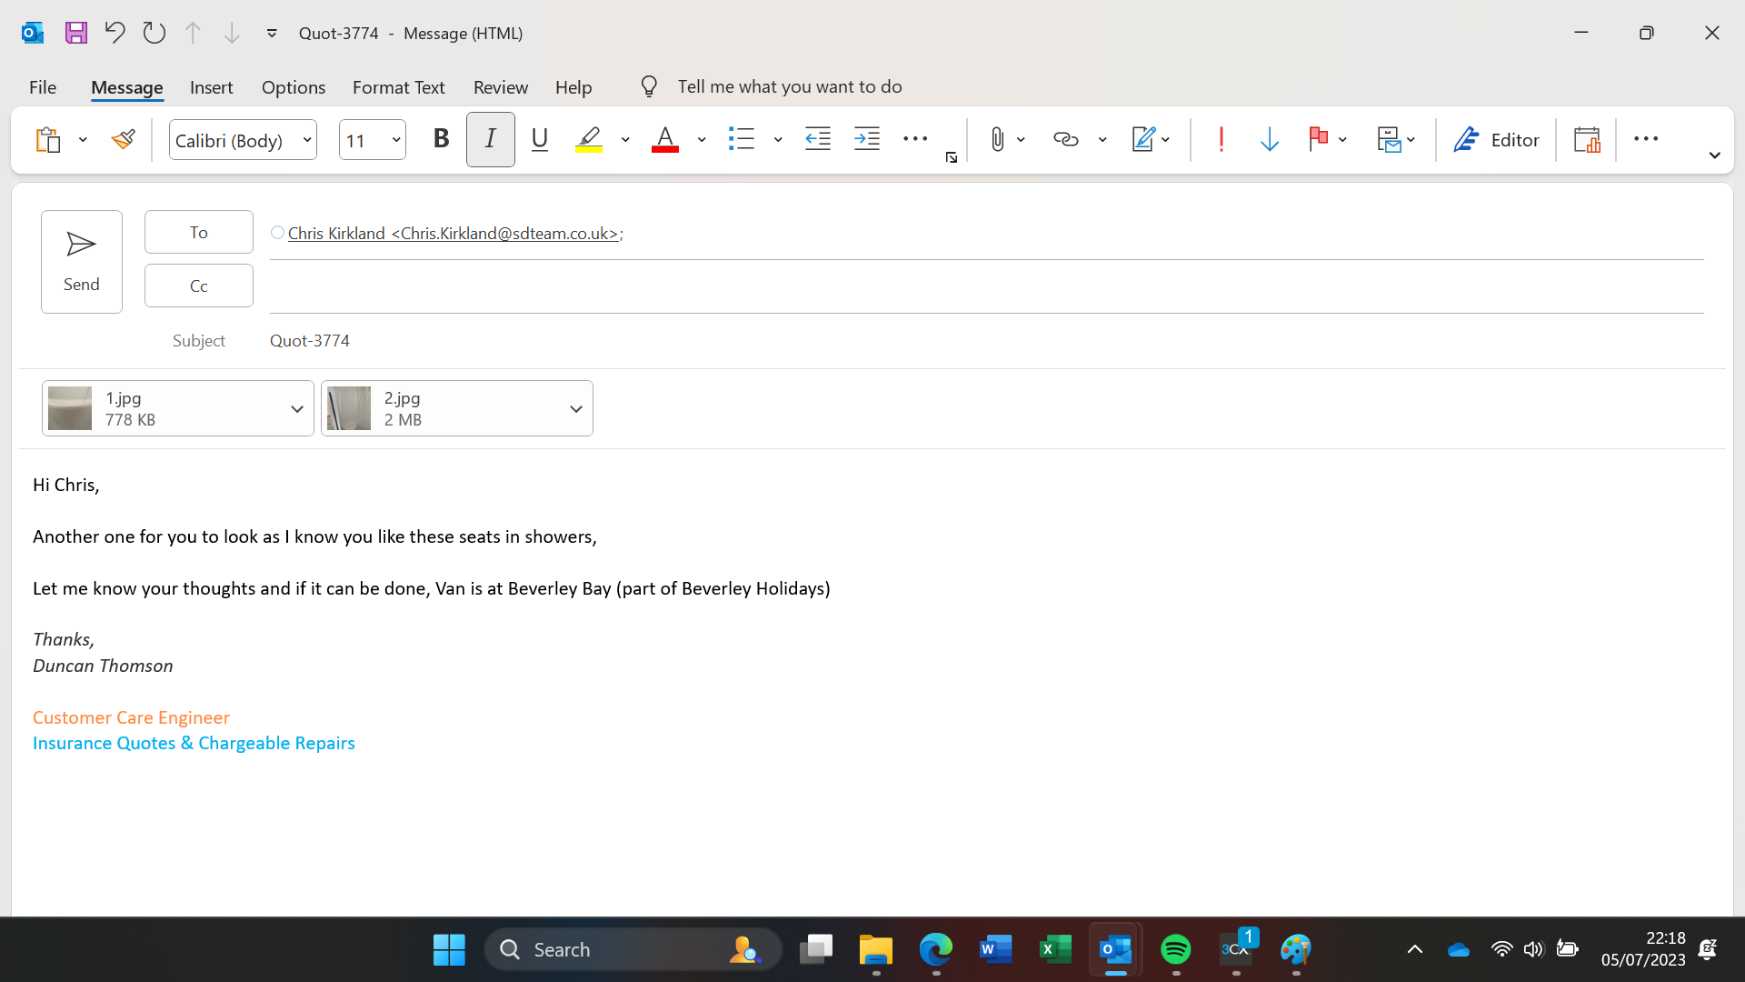The image size is (1745, 982).
Task: Click the Format Painter brush icon
Action: (124, 139)
